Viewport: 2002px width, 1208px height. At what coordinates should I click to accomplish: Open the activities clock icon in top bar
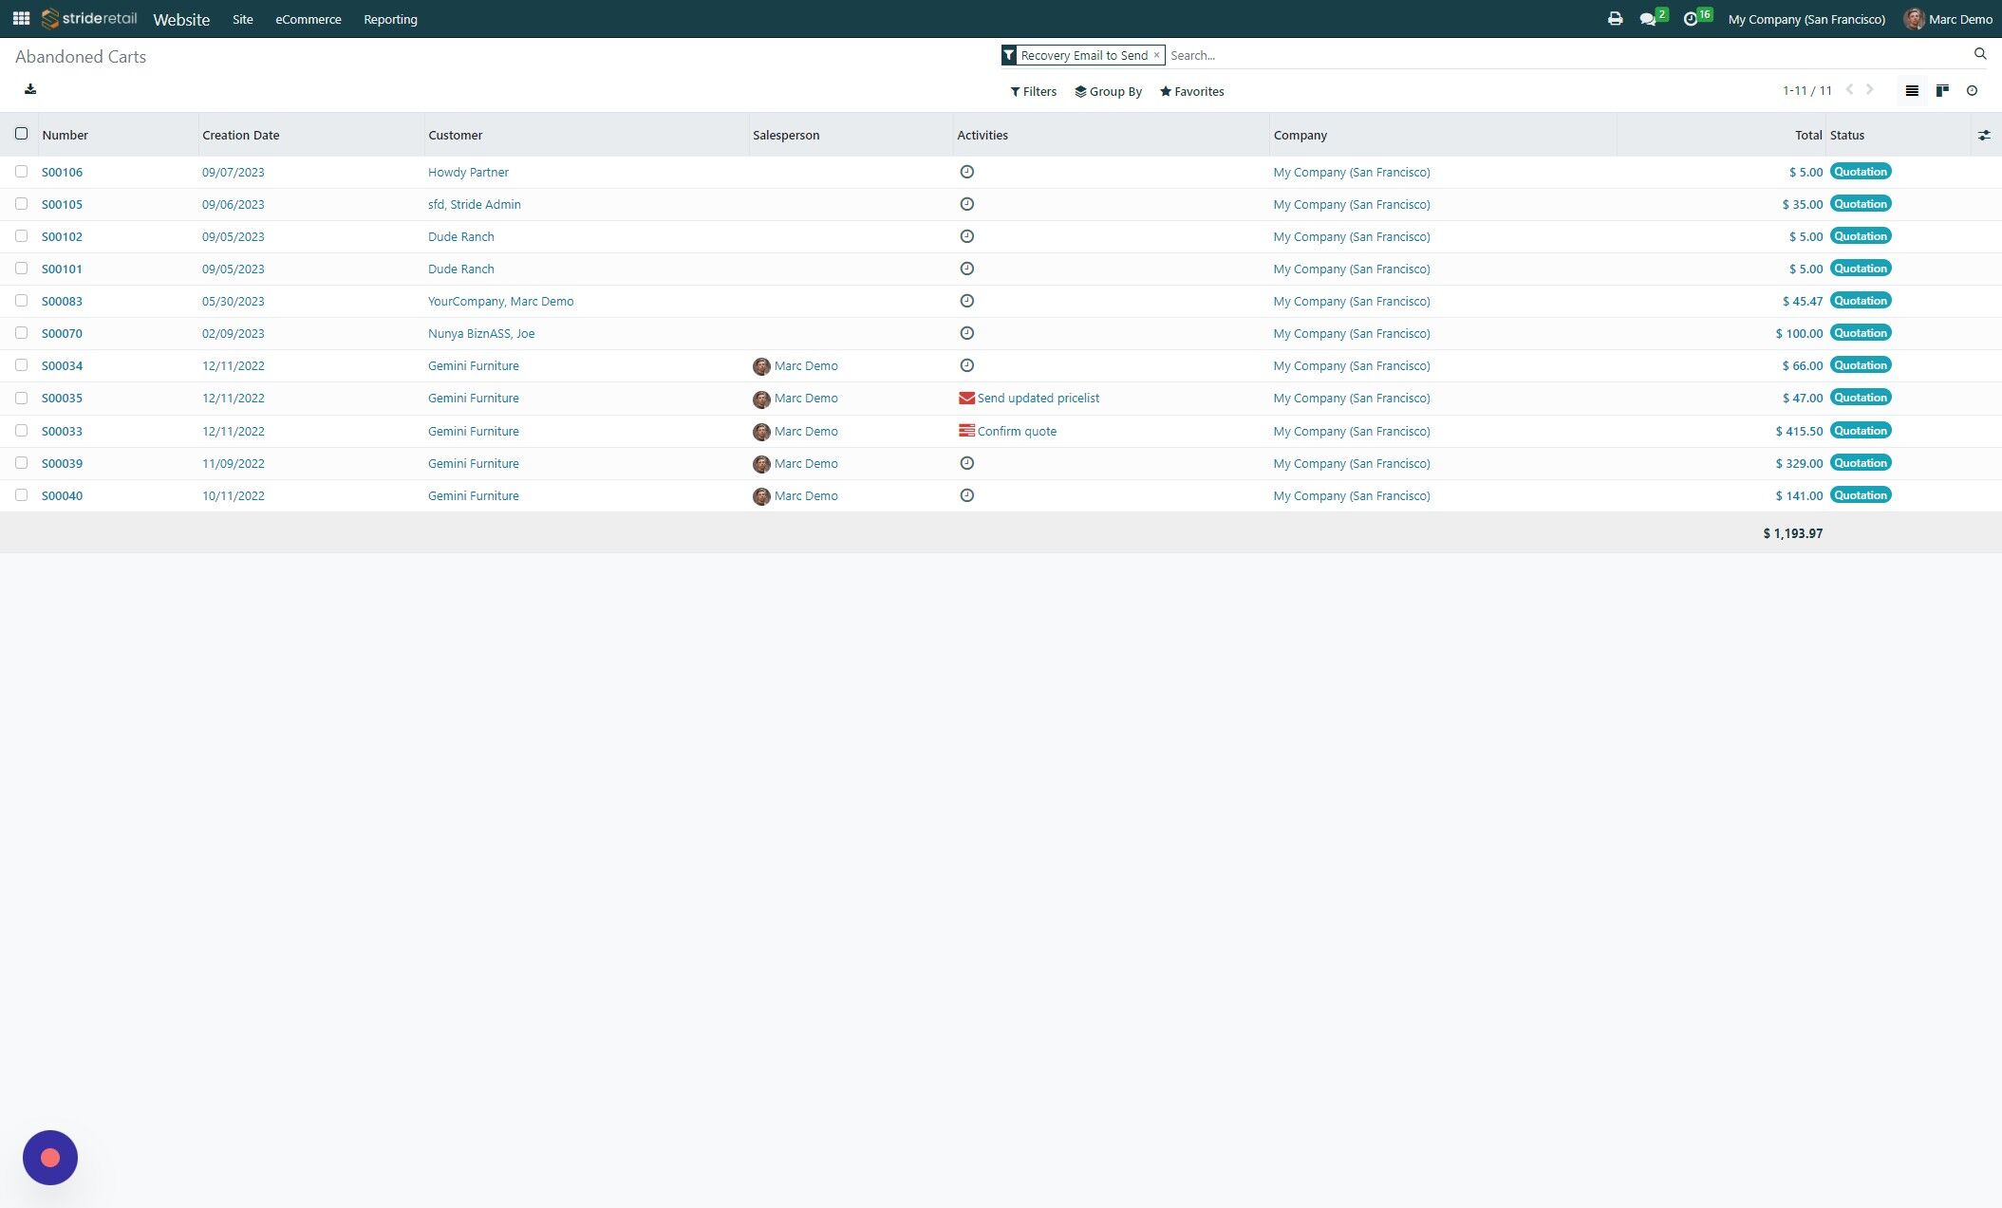[1691, 19]
